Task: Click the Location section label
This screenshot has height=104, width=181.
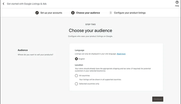Action: 79,65
